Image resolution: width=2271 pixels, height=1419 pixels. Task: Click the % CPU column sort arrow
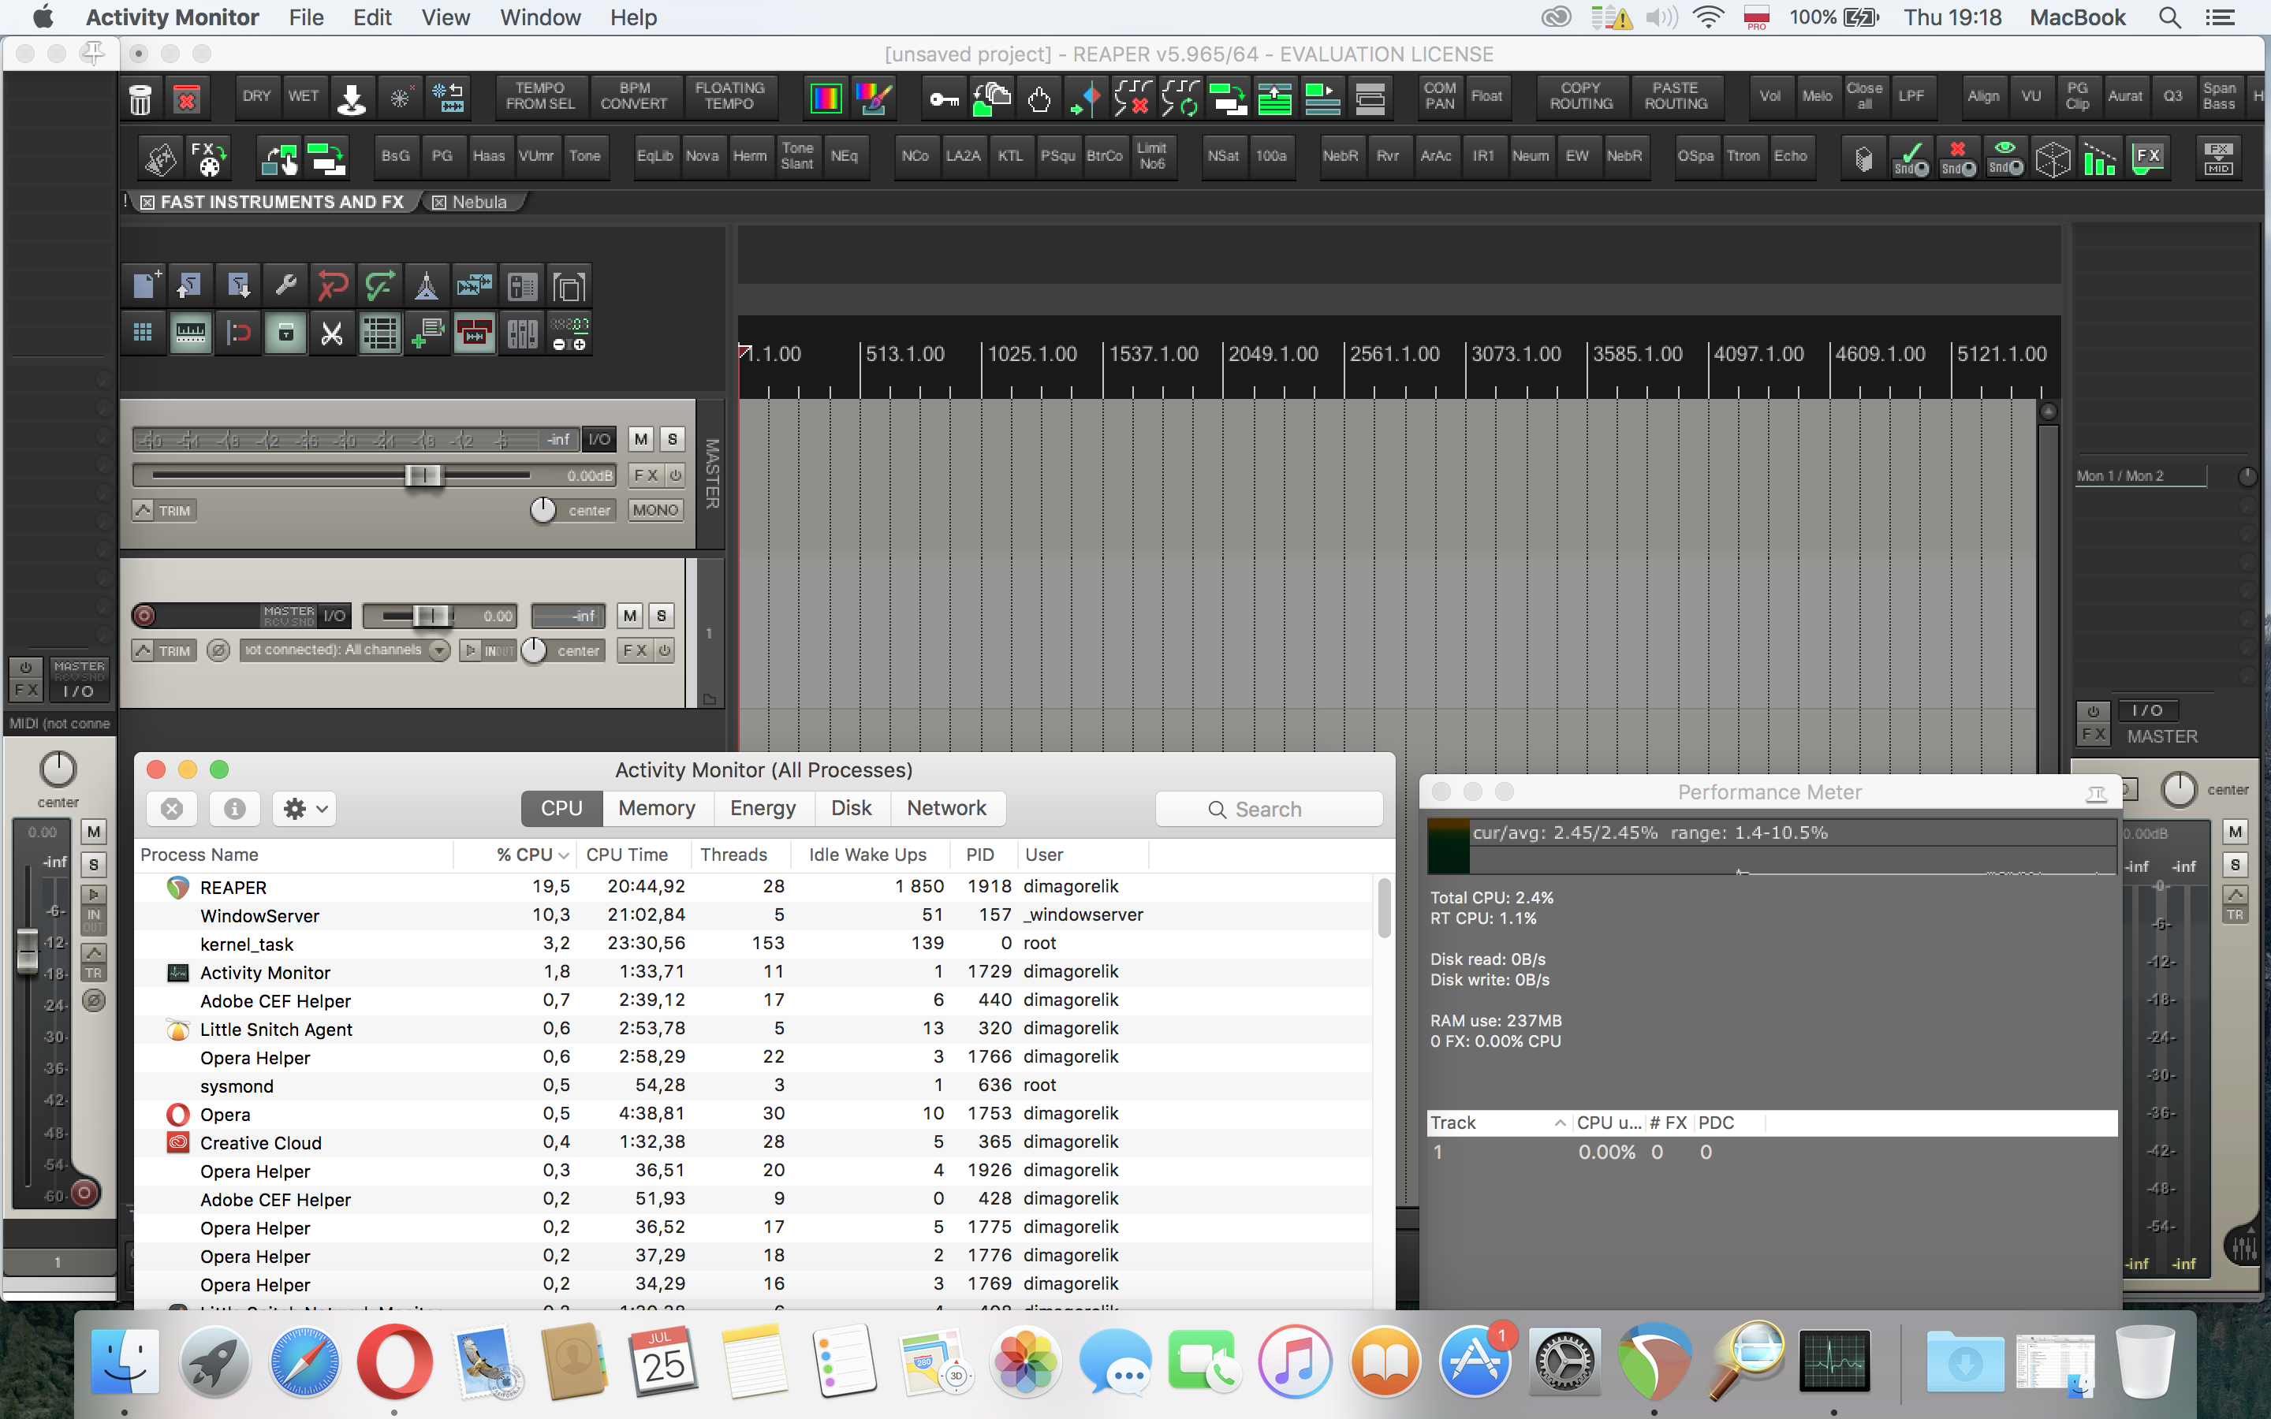point(564,855)
